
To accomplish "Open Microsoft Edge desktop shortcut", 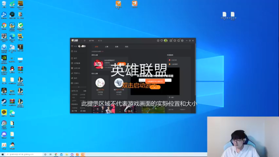I will [x=12, y=38].
